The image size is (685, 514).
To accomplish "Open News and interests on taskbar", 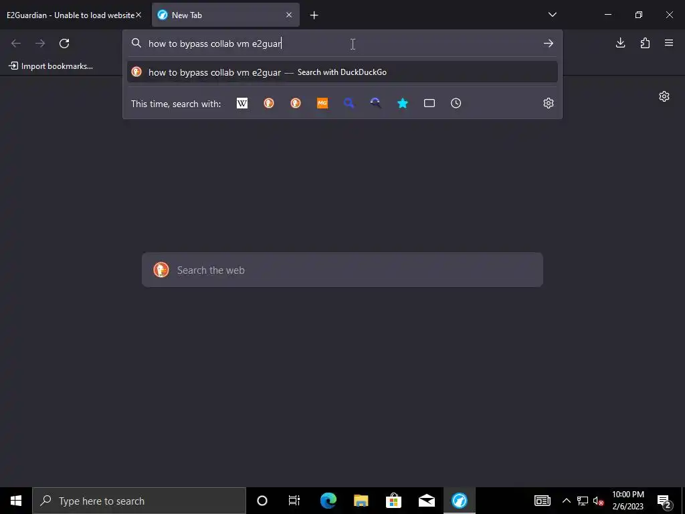I will (x=542, y=501).
